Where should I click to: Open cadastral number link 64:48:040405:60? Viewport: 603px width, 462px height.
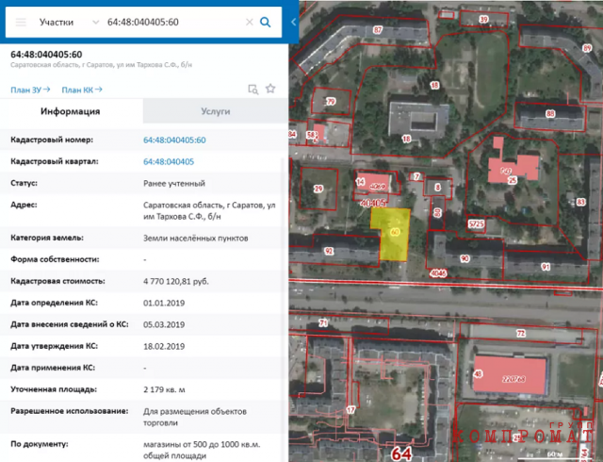[174, 140]
